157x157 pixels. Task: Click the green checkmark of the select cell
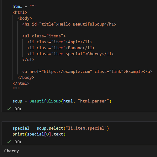tap(9, 142)
